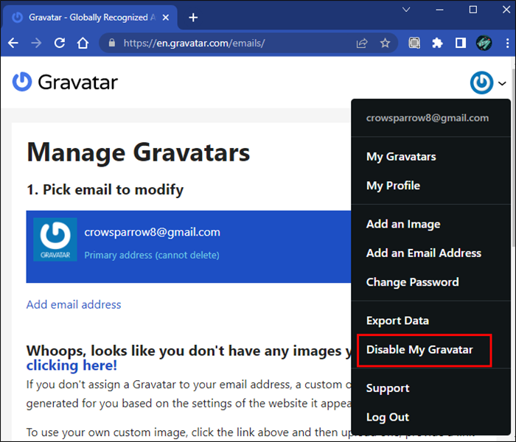The width and height of the screenshot is (516, 442).
Task: Minimize the browser window
Action: 439,10
